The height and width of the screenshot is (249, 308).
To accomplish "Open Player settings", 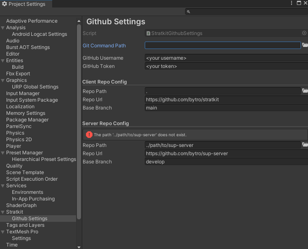I will pos(14,146).
